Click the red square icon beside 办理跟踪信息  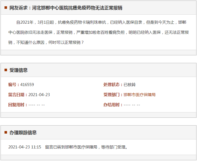(x=6, y=133)
